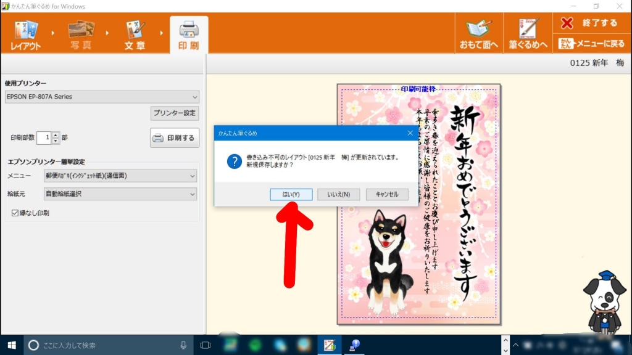Decrease 印刷部数 with the down arrow
Viewport: 632px width, 355px height.
click(56, 141)
